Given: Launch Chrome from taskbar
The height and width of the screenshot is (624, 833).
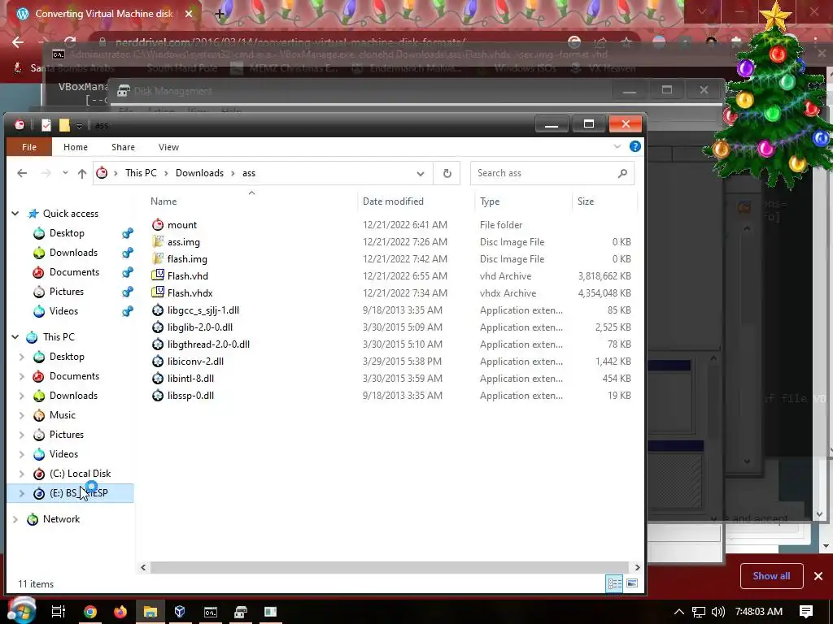Looking at the screenshot, I should pyautogui.click(x=90, y=612).
